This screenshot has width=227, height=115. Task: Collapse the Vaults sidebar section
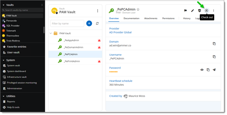[x=3, y=5]
